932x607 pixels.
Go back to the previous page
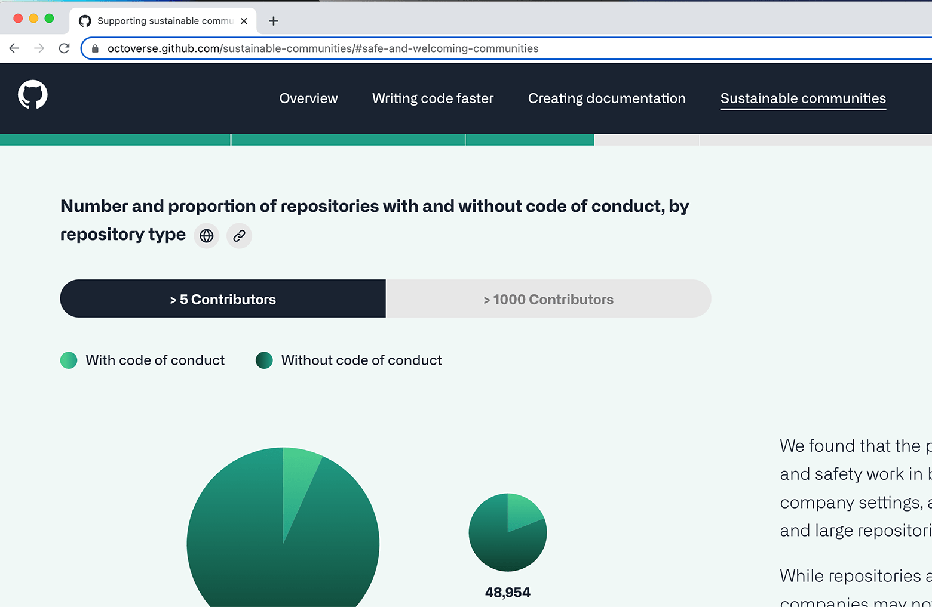click(14, 48)
